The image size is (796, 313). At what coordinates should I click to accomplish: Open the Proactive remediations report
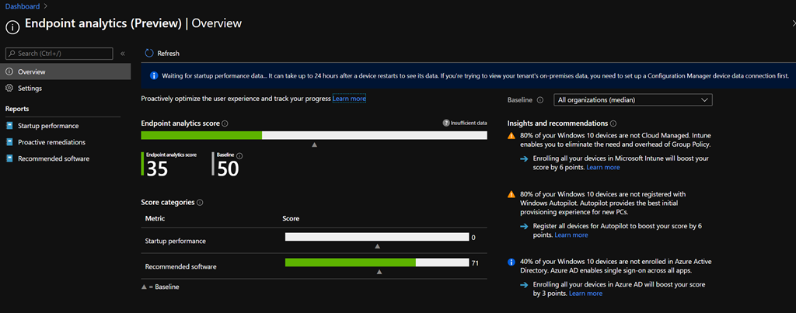(x=51, y=142)
